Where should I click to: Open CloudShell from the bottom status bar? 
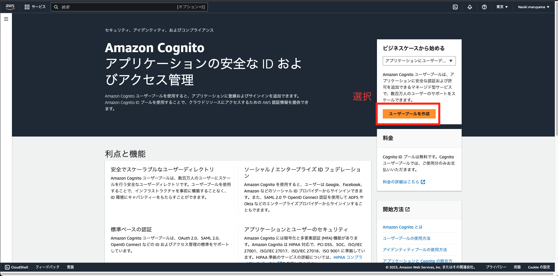coord(16,267)
